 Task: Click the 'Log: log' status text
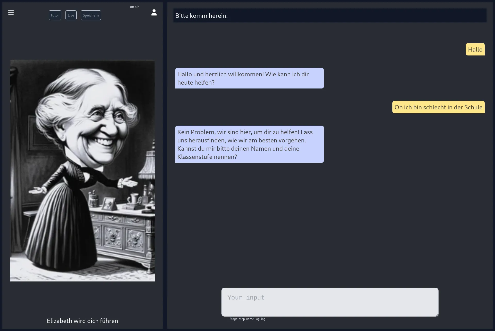260,319
